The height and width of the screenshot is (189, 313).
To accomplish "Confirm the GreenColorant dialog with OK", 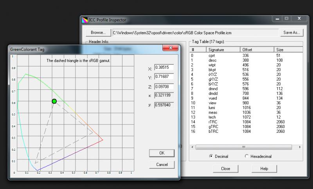I will (x=162, y=153).
